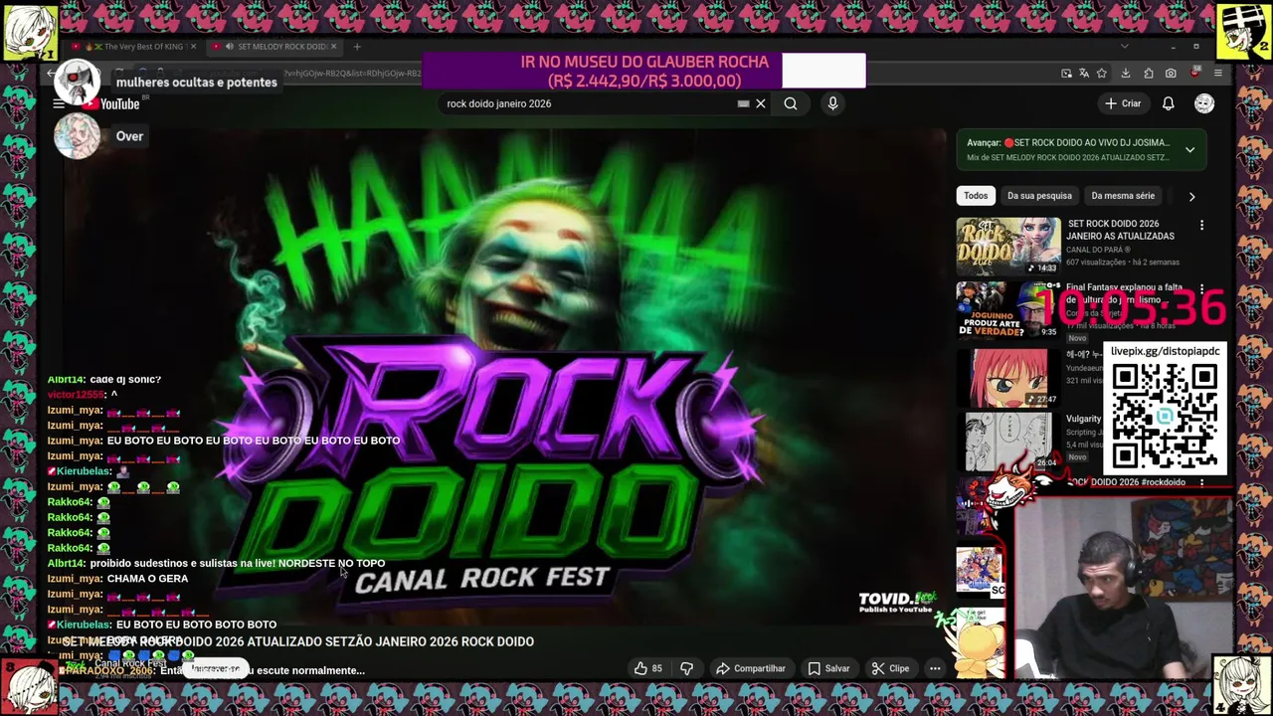Image resolution: width=1273 pixels, height=716 pixels.
Task: Click the TOVID watermark in the video
Action: tap(897, 602)
